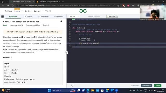View site information lock icon
This screenshot has height=93, width=166.
18,5
